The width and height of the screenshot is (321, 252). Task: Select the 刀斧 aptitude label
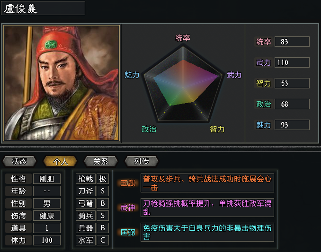coord(85,191)
